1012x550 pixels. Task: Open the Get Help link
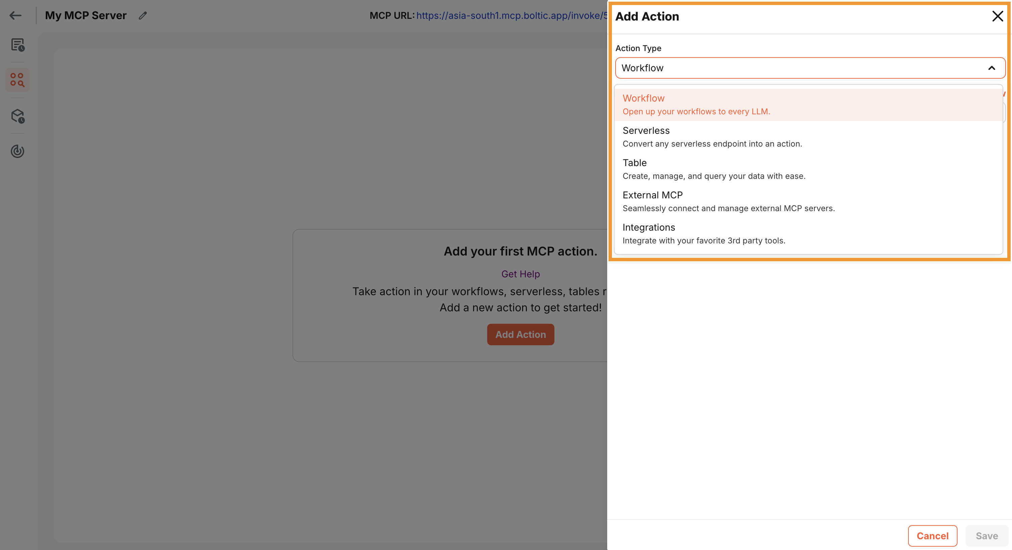point(520,274)
